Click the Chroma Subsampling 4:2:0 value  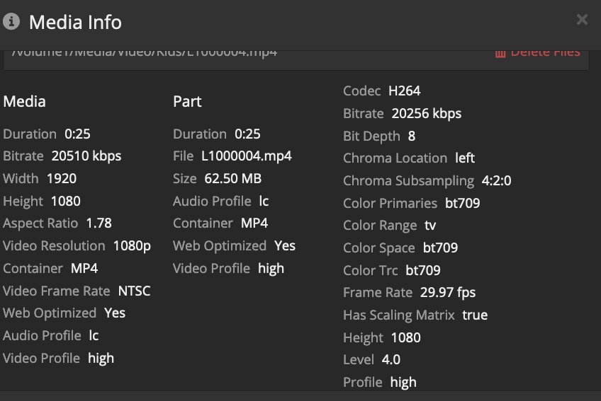pyautogui.click(x=496, y=180)
